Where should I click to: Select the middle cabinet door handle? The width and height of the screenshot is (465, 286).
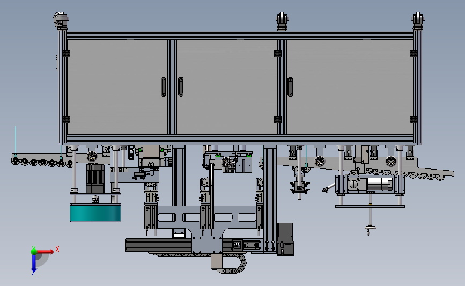click(181, 86)
